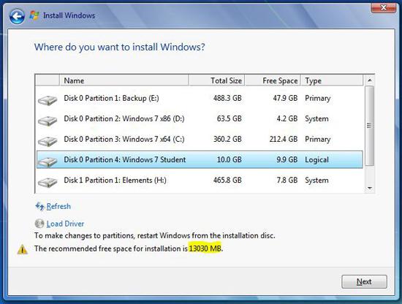Click the scroll down arrow of partition list
The image size is (402, 304).
[369, 188]
